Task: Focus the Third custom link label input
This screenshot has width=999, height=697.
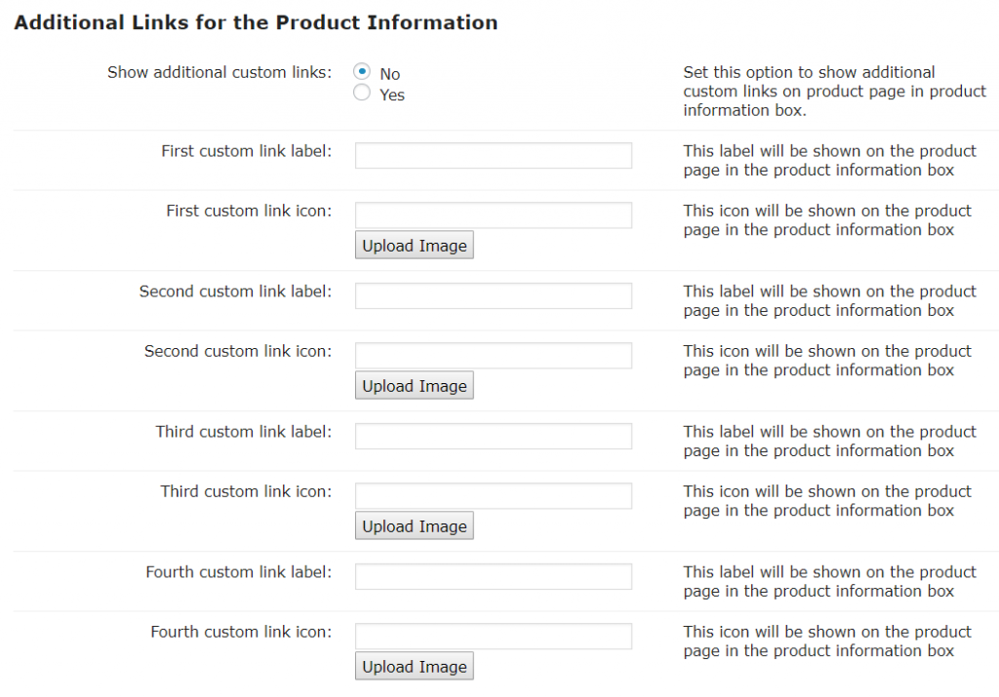Action: [x=493, y=436]
